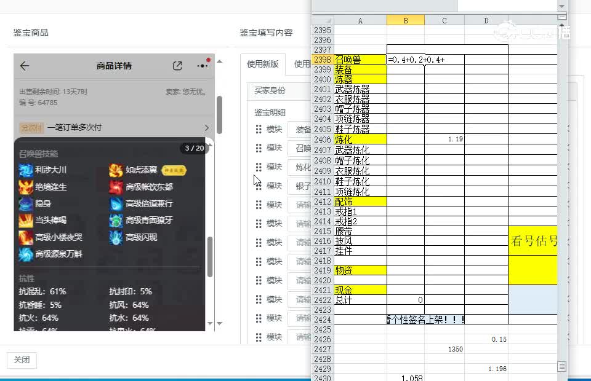Click the 高级倍道兼行 skill icon
591x381 pixels.
[x=116, y=203]
